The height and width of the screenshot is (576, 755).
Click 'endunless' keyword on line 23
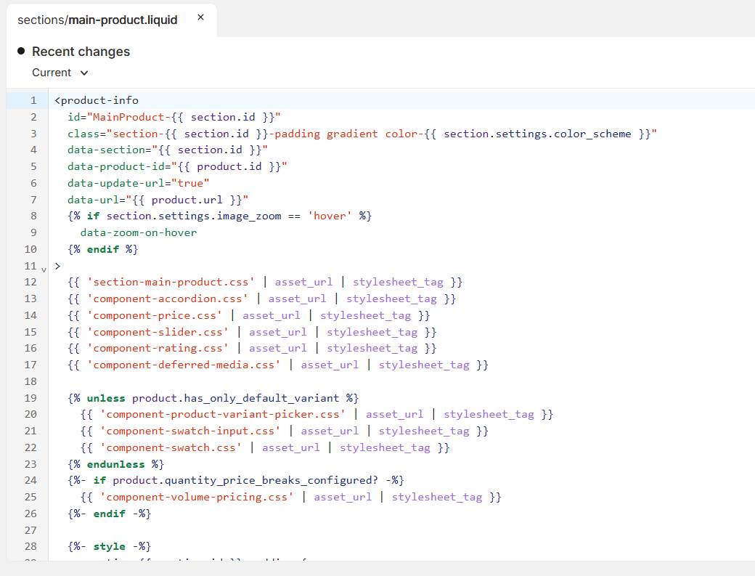115,464
